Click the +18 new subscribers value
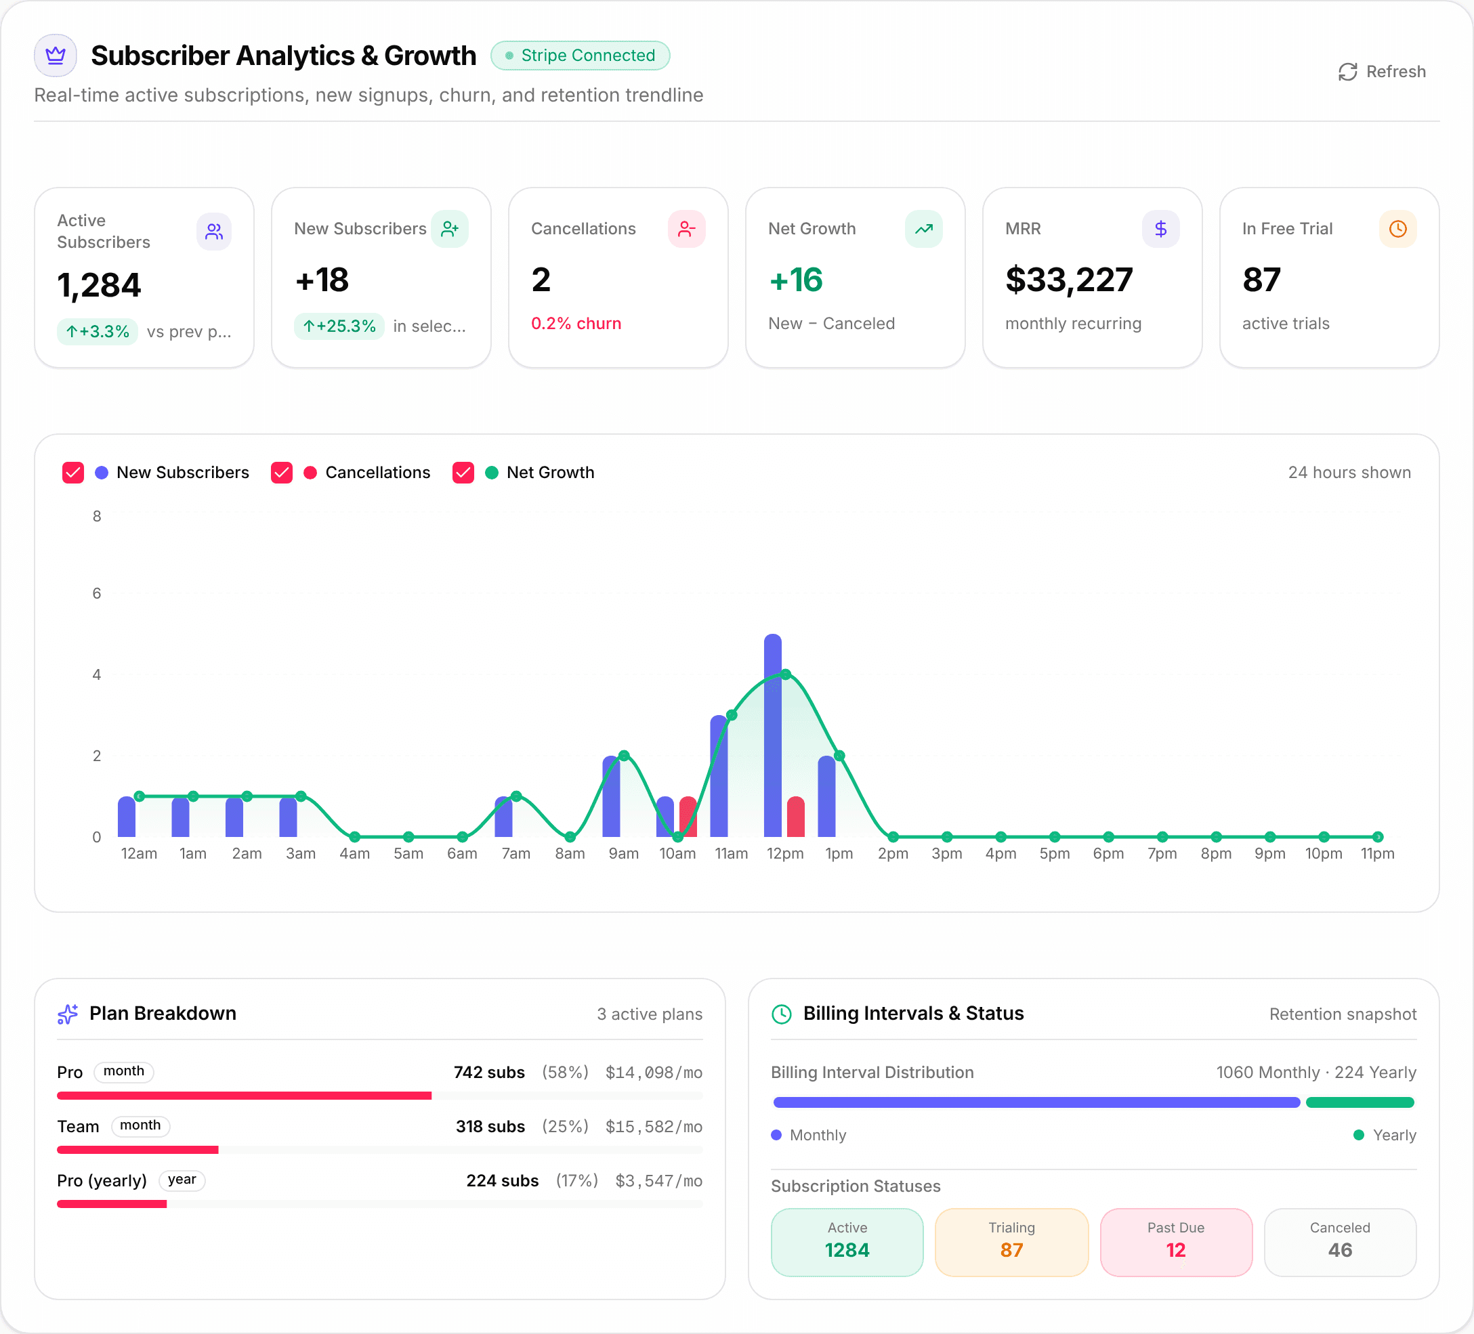Image resolution: width=1474 pixels, height=1334 pixels. 322,280
